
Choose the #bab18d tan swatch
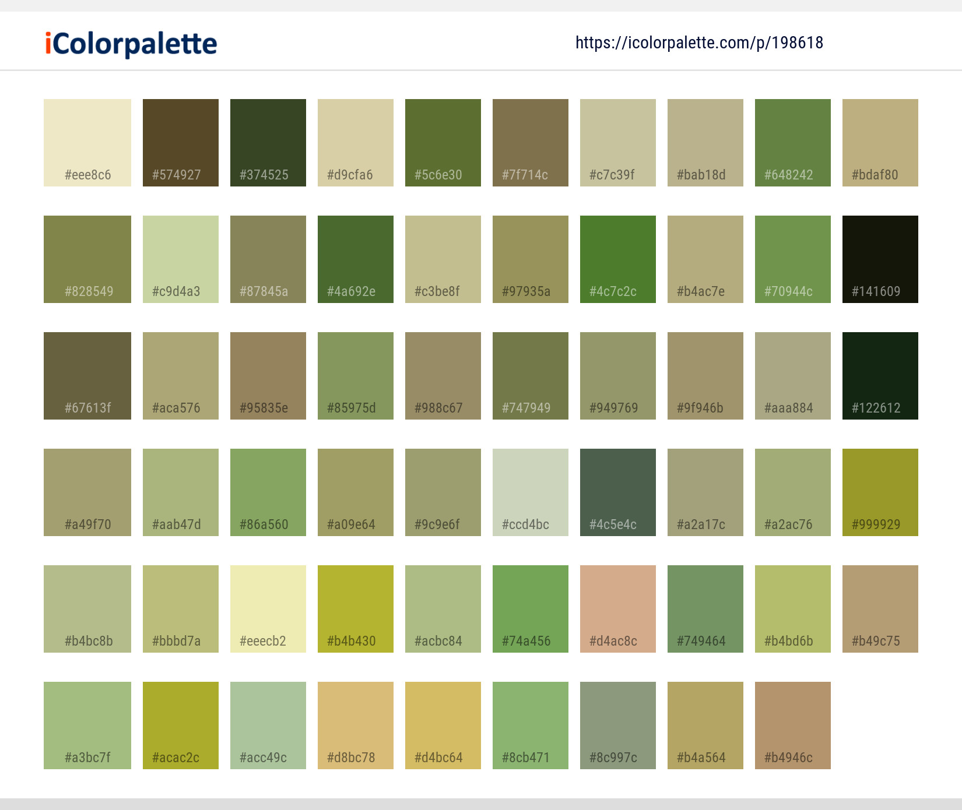point(705,143)
